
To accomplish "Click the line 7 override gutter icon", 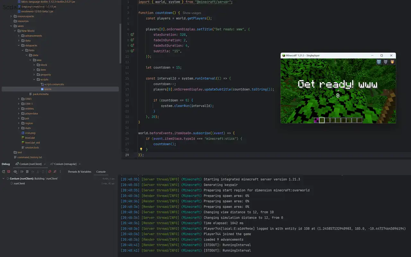I will coord(132,35).
